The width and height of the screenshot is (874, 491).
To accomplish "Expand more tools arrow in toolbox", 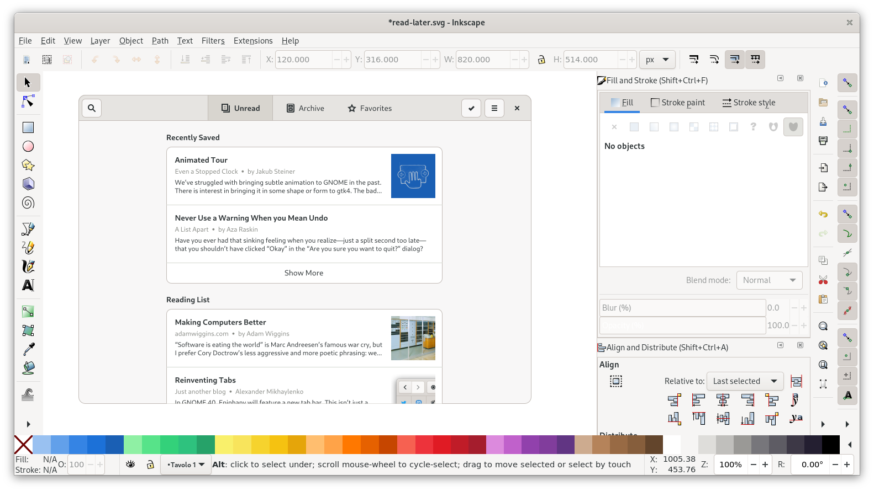I will click(28, 424).
